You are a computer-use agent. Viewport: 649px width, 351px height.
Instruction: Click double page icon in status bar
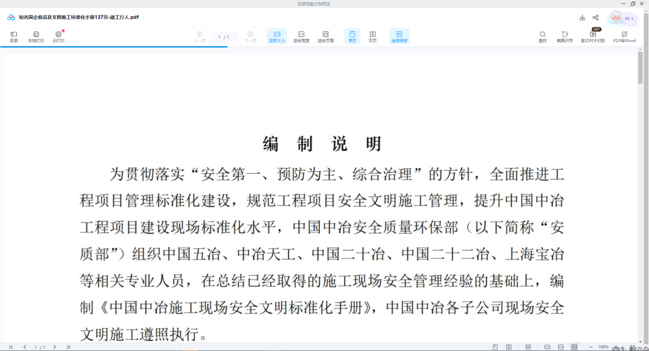click(x=509, y=347)
